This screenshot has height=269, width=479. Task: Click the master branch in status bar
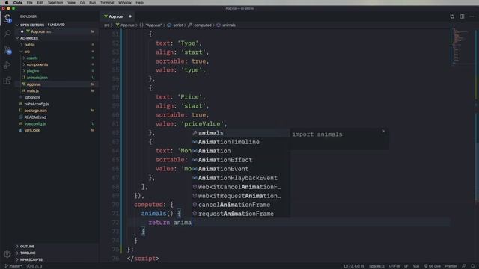click(x=13, y=266)
